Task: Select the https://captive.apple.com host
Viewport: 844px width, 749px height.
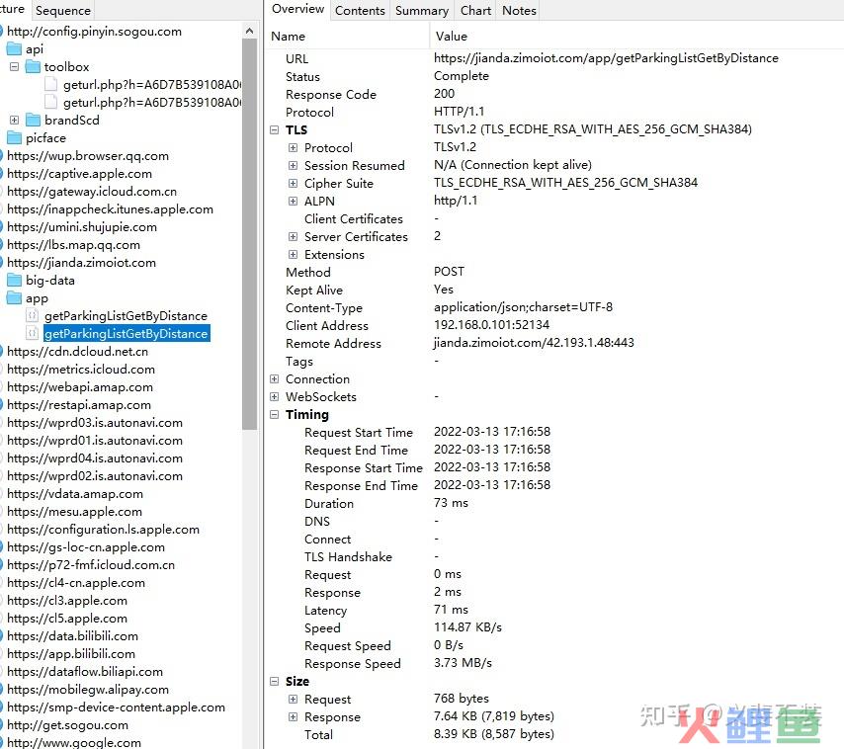Action: pyautogui.click(x=80, y=174)
